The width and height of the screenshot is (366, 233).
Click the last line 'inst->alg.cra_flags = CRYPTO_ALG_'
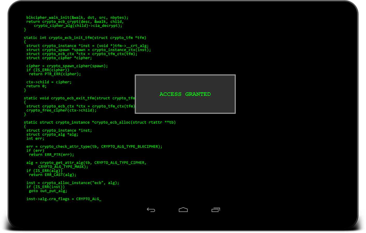coord(64,199)
